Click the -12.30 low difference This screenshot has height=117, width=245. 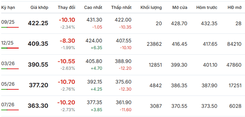point(125,89)
